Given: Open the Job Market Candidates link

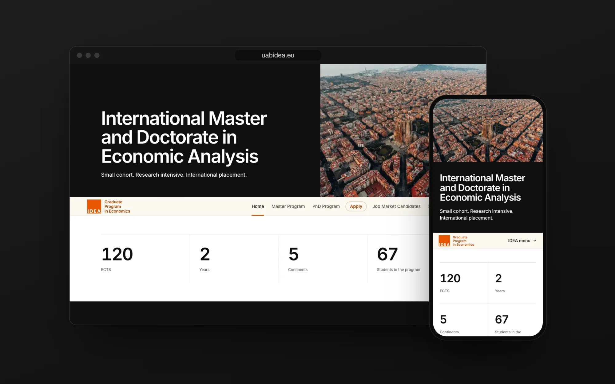Looking at the screenshot, I should 396,206.
